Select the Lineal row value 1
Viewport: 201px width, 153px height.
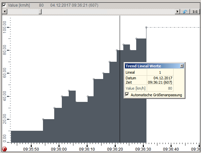[160, 72]
